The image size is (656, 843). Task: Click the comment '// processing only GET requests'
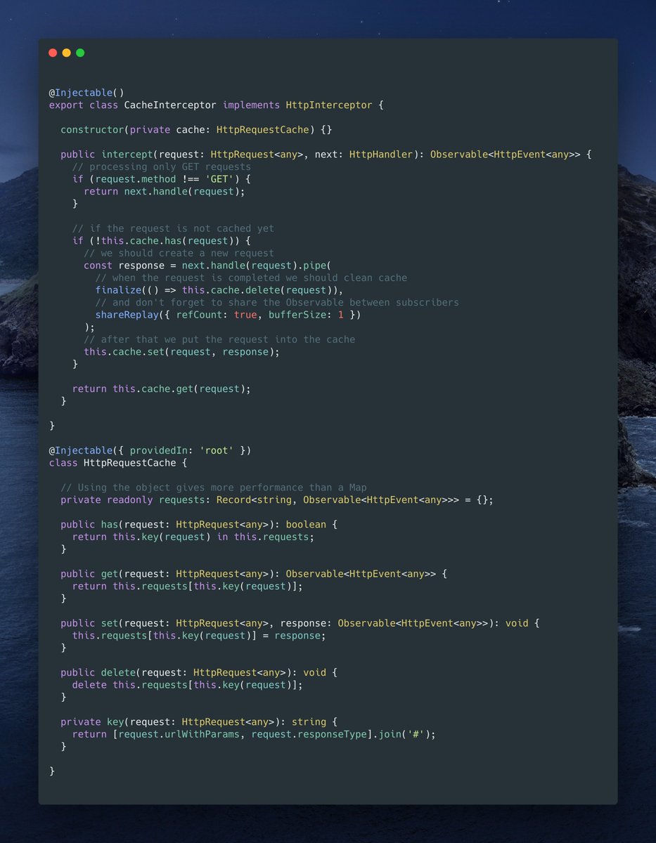[x=162, y=166]
